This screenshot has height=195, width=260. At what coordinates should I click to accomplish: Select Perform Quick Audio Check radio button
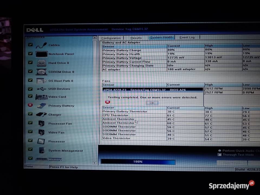[x=220, y=151]
